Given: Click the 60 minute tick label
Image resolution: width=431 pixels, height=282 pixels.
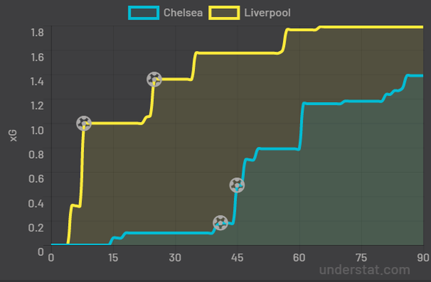Looking at the screenshot, I should click(x=299, y=257).
